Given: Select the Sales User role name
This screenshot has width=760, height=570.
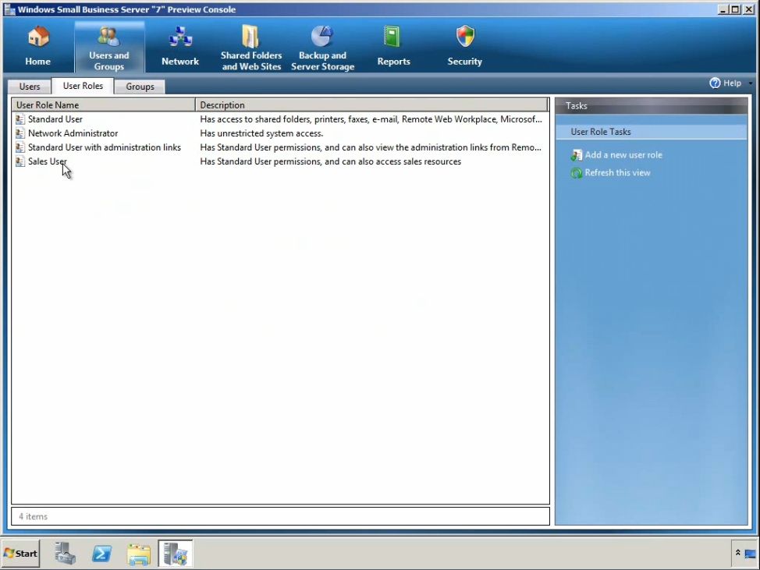Looking at the screenshot, I should coord(48,161).
